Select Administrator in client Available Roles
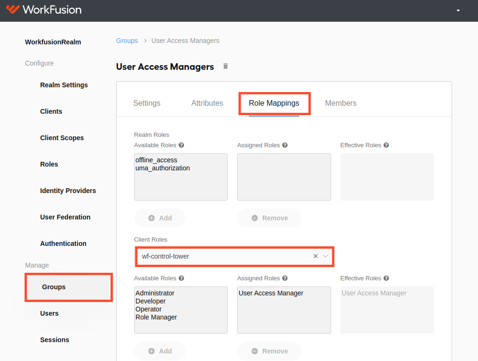478x361 pixels. click(x=155, y=293)
